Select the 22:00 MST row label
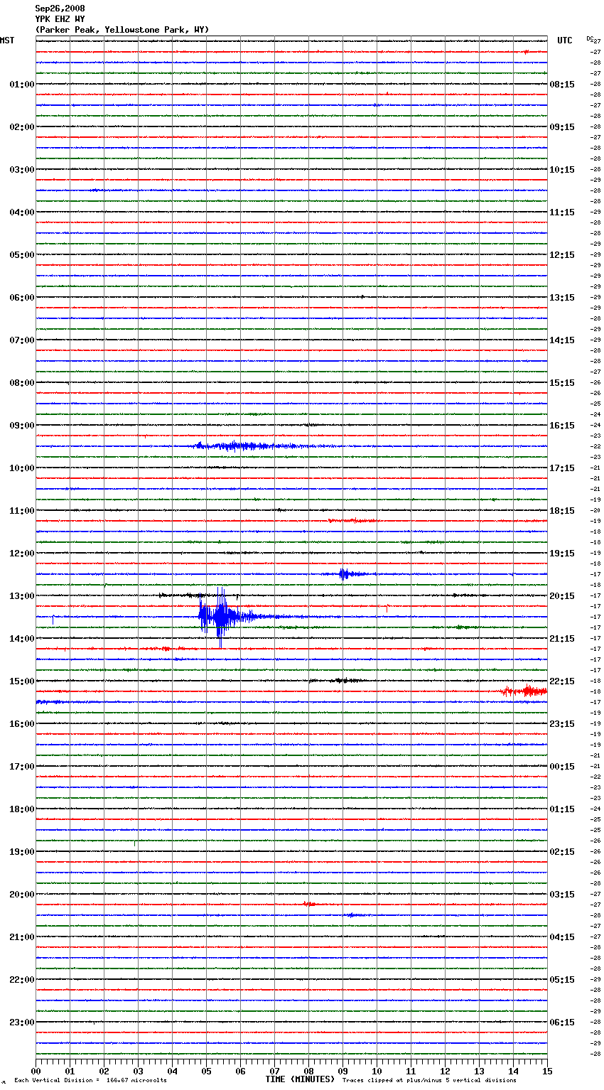This screenshot has height=1090, width=604. [x=22, y=980]
